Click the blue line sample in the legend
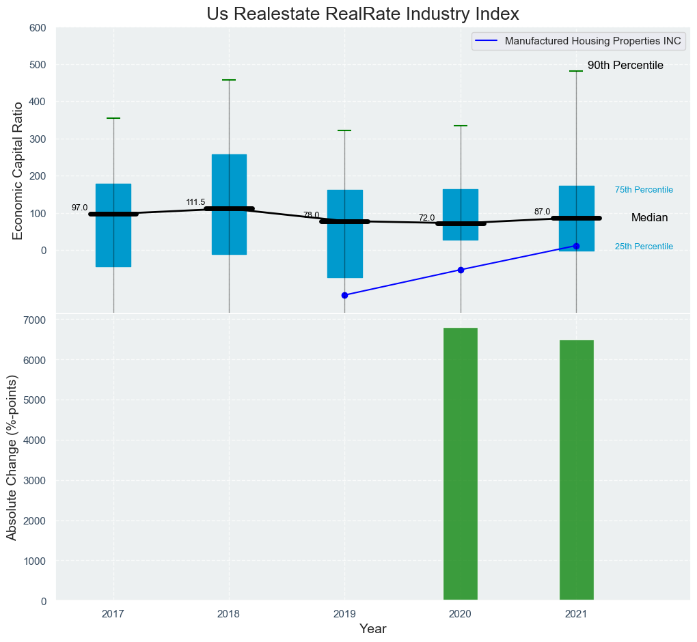697x642 pixels. (488, 41)
